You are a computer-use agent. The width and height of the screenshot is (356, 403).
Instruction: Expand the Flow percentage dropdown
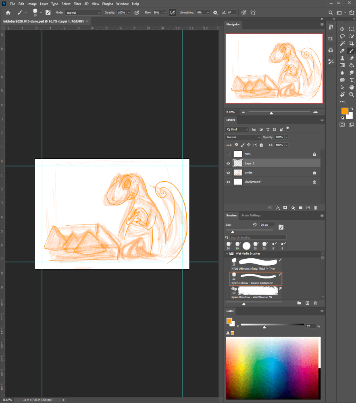point(165,13)
